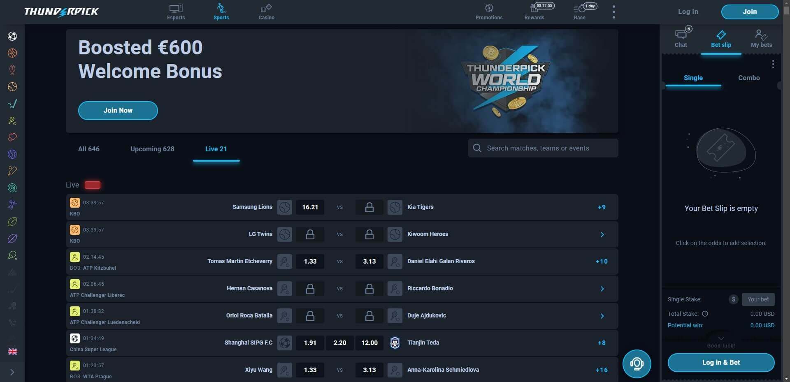Viewport: 790px width, 382px height.
Task: Click the darts target icon
Action: [12, 188]
